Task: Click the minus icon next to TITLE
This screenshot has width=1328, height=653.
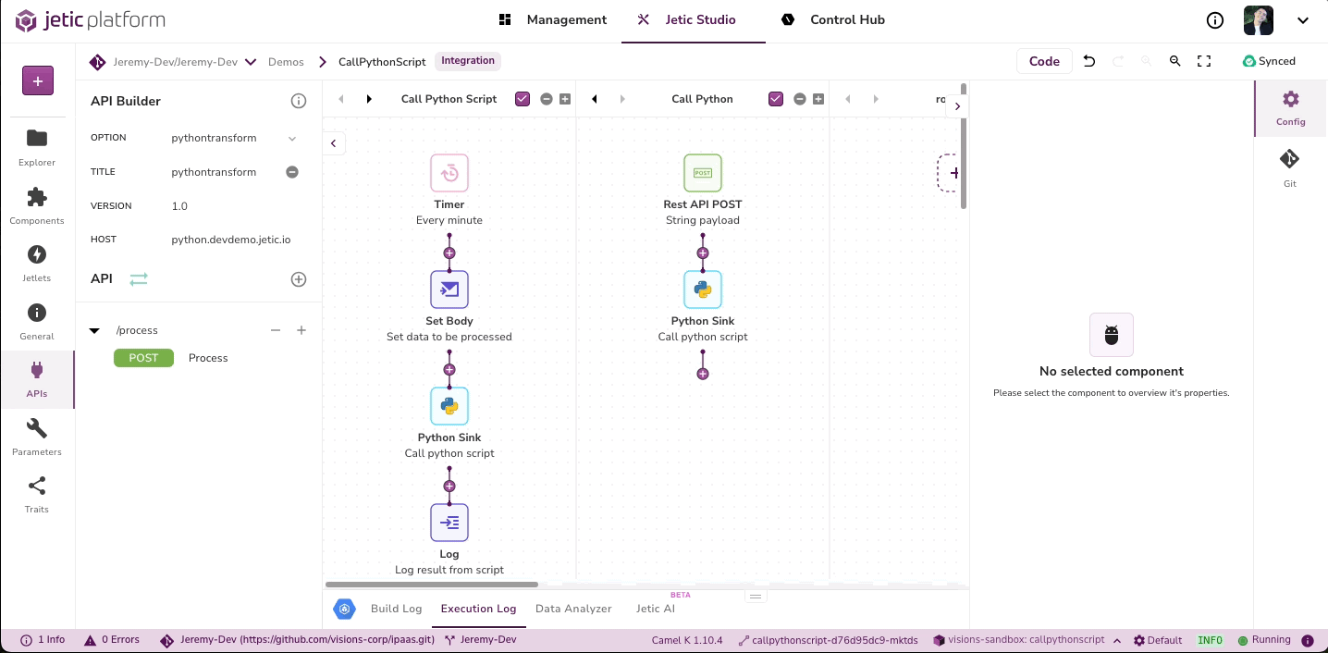Action: click(x=292, y=172)
